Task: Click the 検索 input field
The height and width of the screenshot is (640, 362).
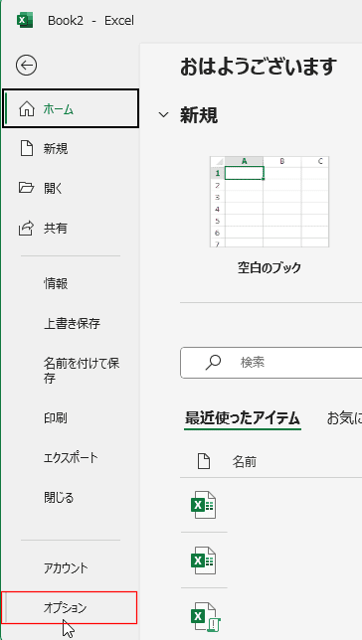Action: (271, 363)
